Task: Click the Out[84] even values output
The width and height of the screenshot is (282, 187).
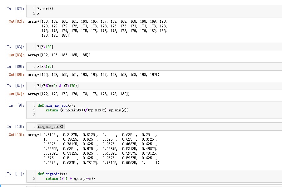Action: pyautogui.click(x=79, y=94)
